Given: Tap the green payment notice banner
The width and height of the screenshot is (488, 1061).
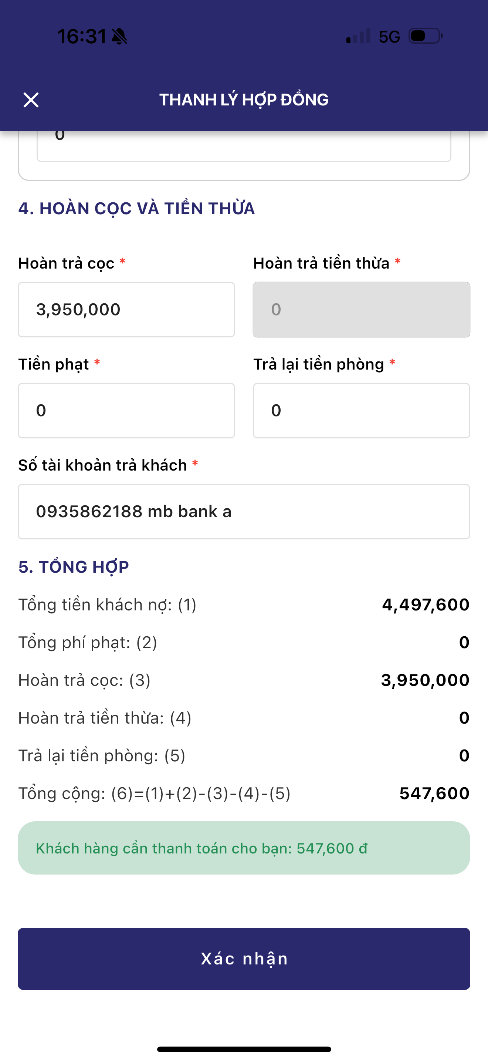Looking at the screenshot, I should coord(244,848).
